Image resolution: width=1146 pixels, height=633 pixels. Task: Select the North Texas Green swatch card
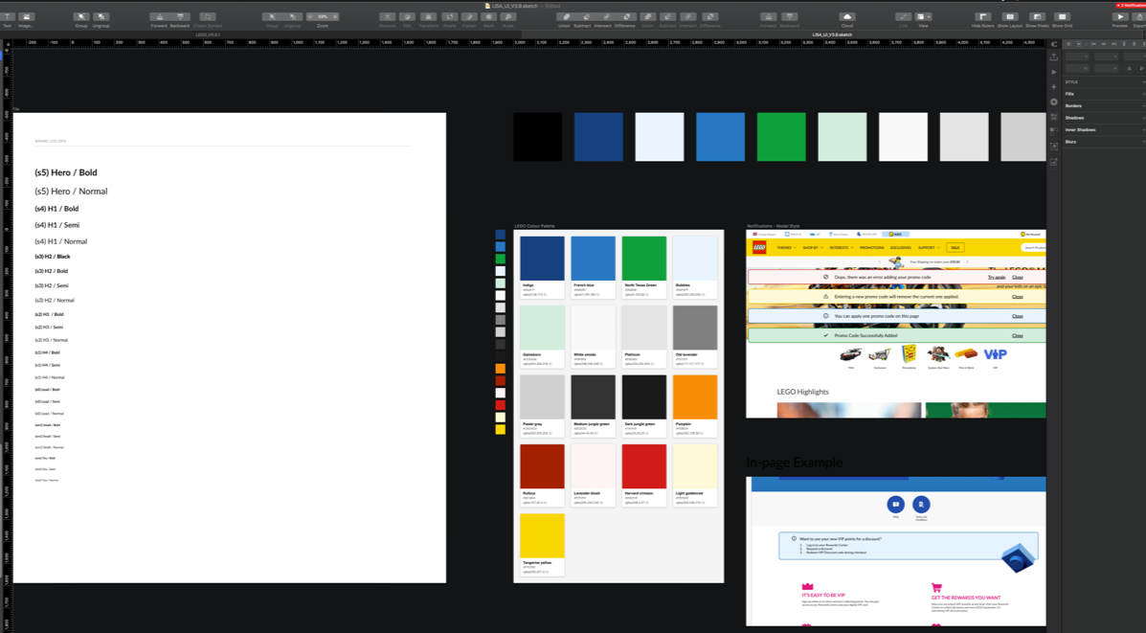tap(644, 267)
